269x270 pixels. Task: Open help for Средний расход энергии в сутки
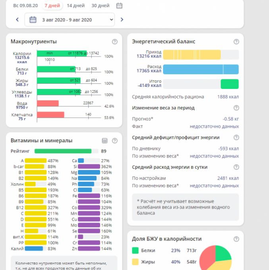pyautogui.click(x=236, y=167)
